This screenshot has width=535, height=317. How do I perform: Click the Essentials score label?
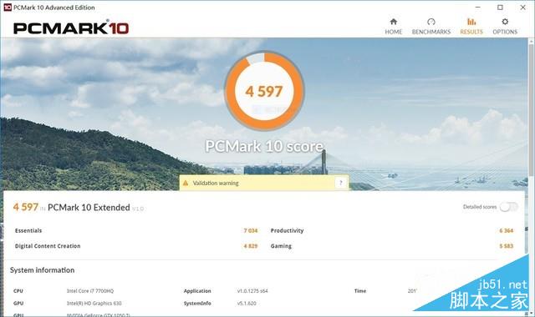point(28,230)
